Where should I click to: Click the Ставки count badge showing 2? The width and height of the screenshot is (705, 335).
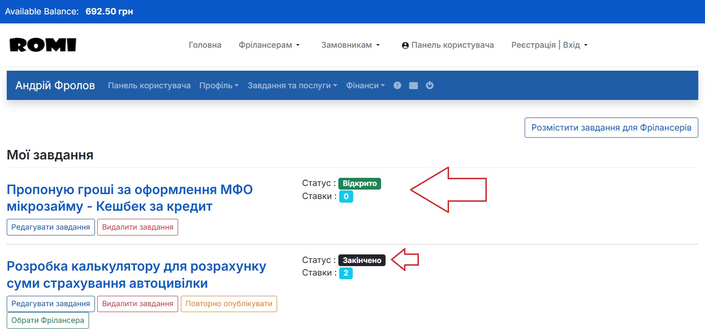coord(346,273)
